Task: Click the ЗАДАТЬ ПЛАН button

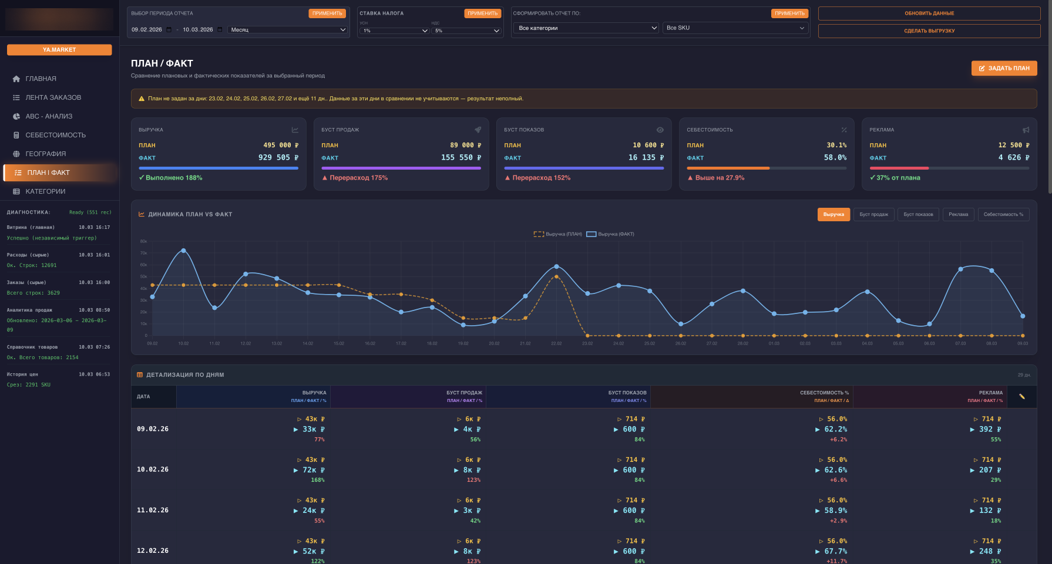Action: coord(1004,68)
